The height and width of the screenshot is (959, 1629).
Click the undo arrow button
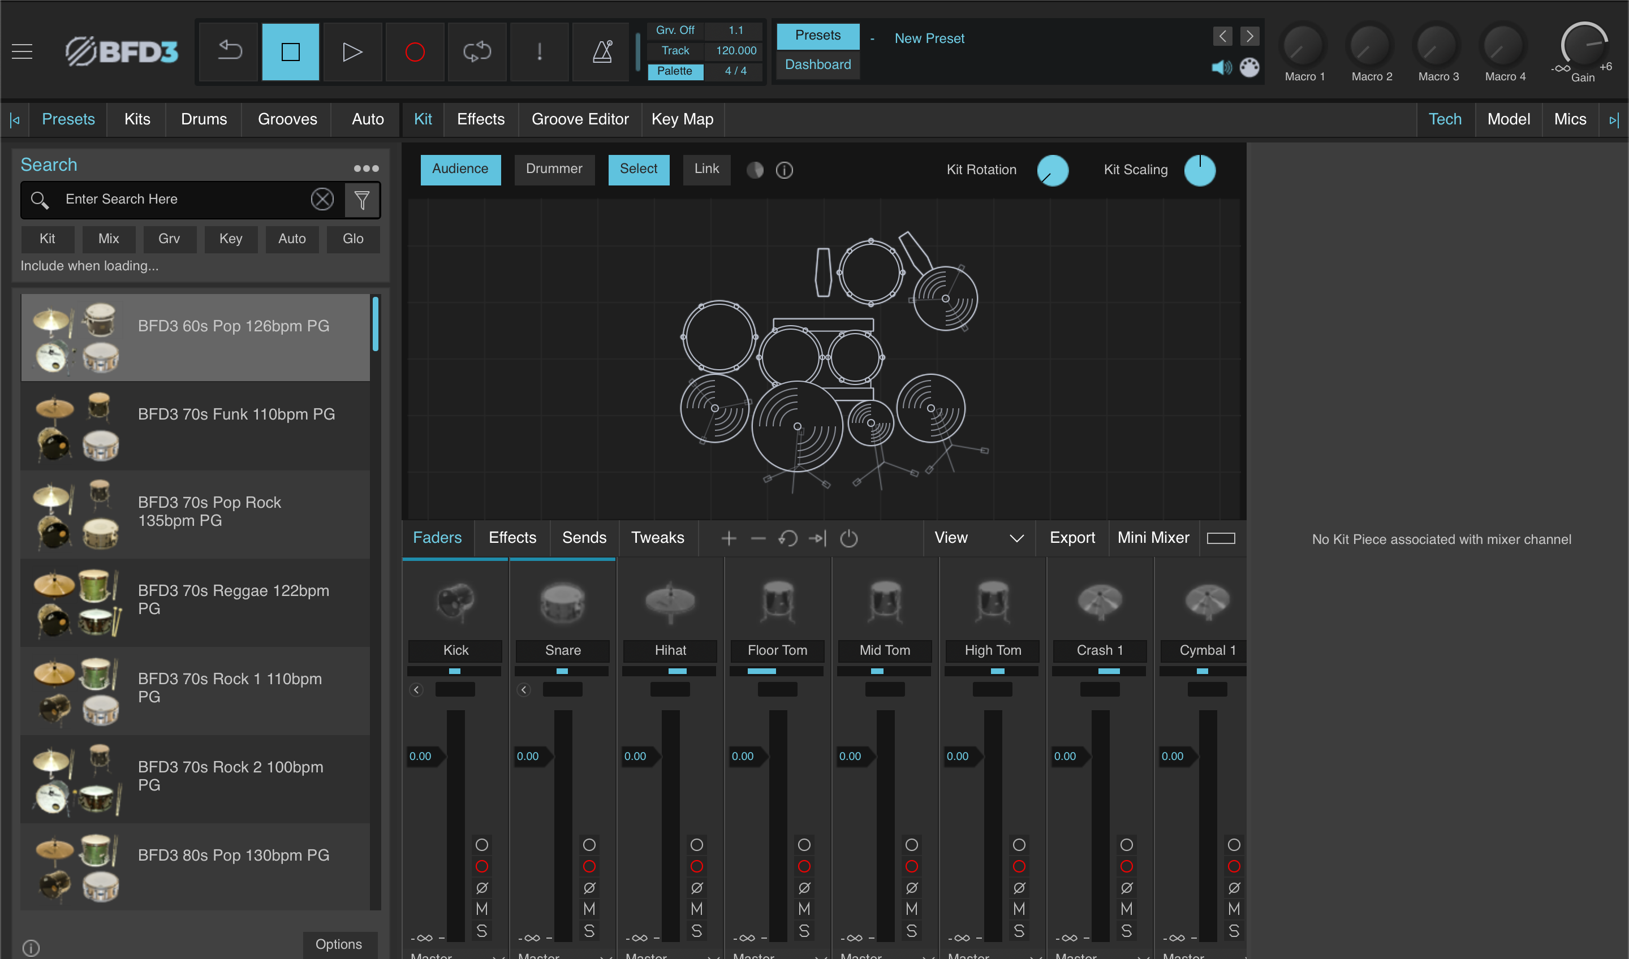[228, 51]
